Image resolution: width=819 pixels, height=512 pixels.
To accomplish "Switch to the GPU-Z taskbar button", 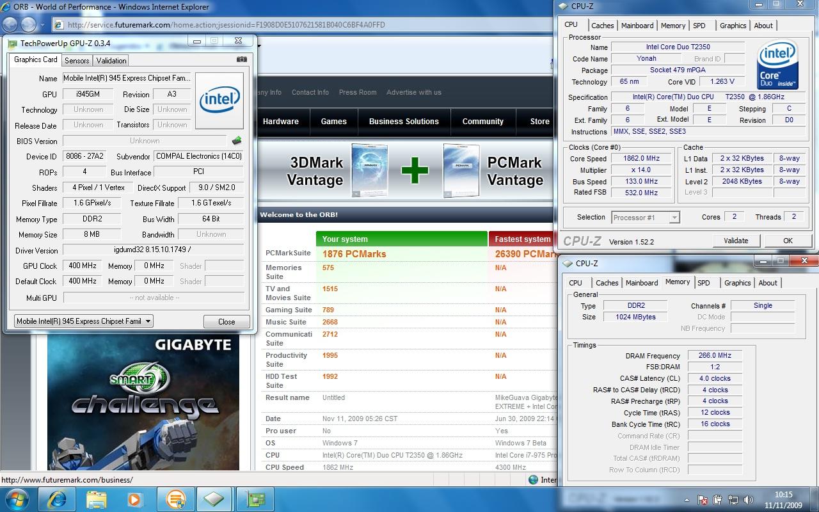I will tap(255, 499).
